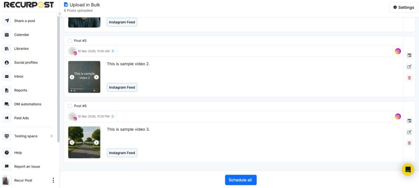419x188 pixels.
Task: Open Recur Post three-dot menu
Action: [x=53, y=180]
